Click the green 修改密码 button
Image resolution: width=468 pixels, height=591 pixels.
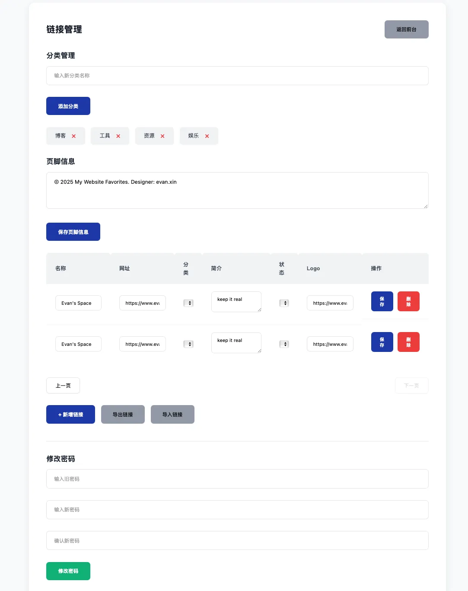(x=68, y=571)
